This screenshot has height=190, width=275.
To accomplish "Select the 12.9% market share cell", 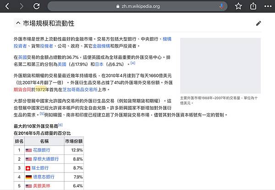I will 74,150.
